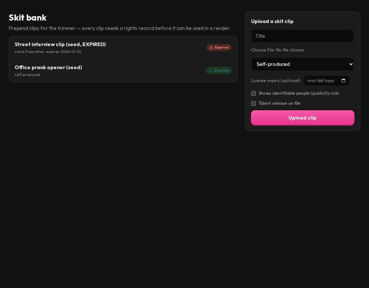
Task: Click the license expiry date field
Action: (326, 81)
